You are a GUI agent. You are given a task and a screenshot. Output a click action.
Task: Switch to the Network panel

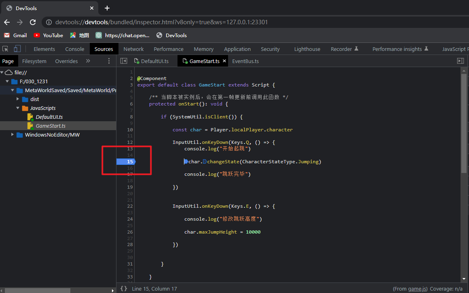(x=133, y=49)
